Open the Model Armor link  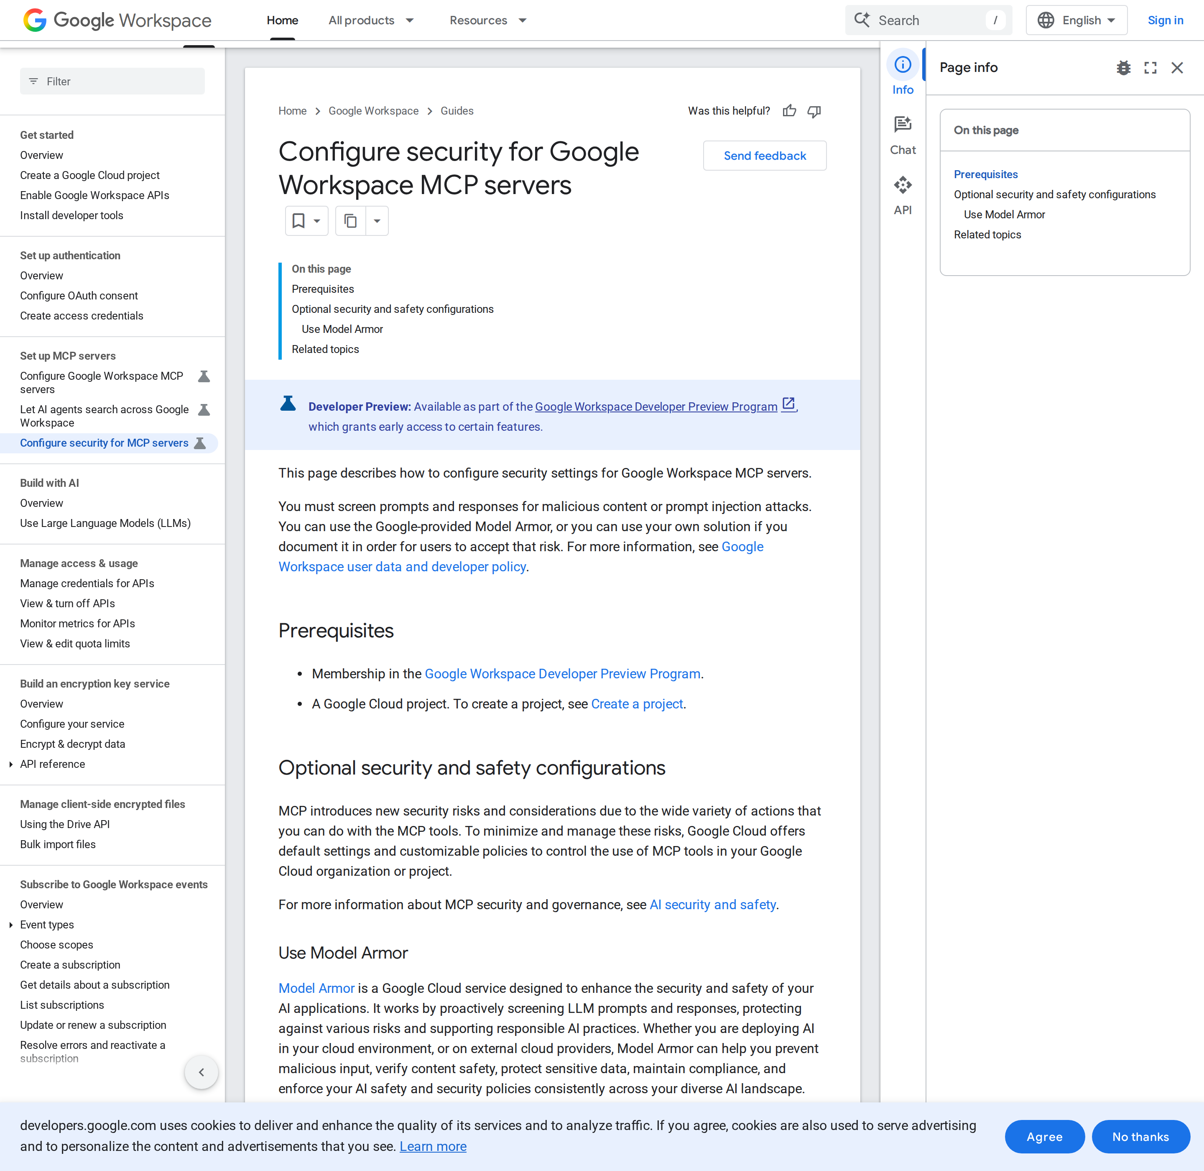317,988
